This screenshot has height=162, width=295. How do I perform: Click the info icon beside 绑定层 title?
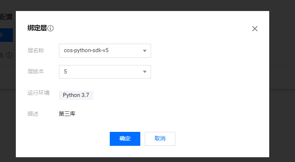tap(50, 28)
